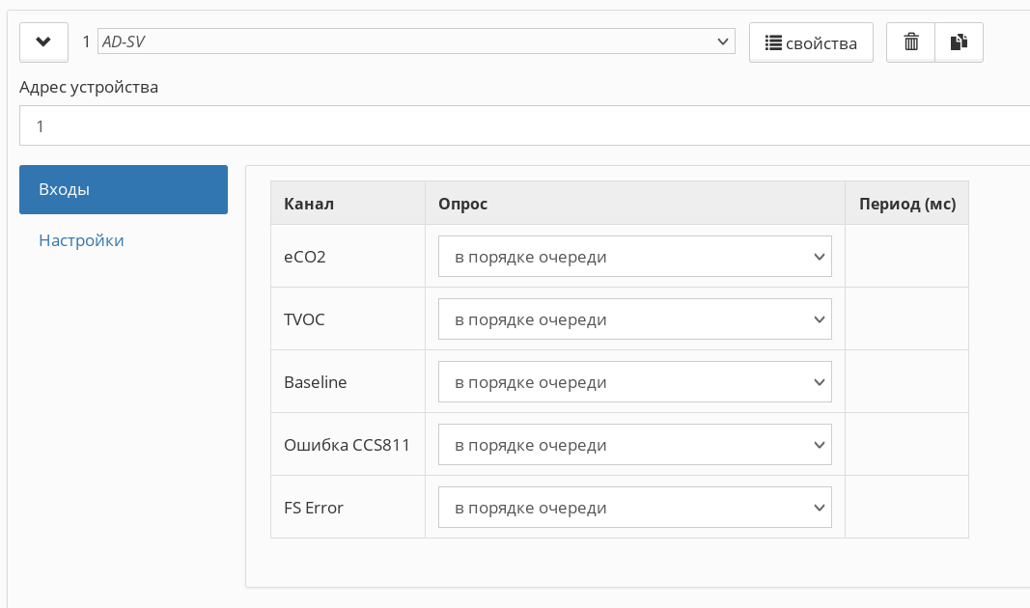Switch to the Входы tab
The width and height of the screenshot is (1030, 608).
[124, 190]
